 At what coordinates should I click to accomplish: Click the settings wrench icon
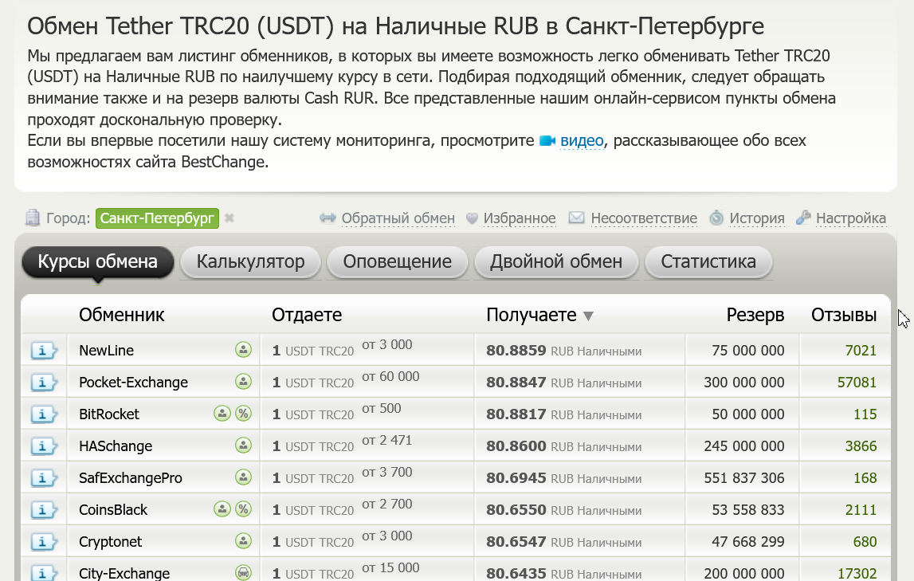[x=803, y=218]
